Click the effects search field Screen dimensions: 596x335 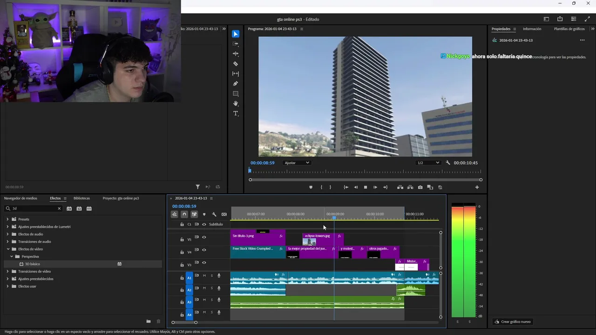pyautogui.click(x=34, y=208)
